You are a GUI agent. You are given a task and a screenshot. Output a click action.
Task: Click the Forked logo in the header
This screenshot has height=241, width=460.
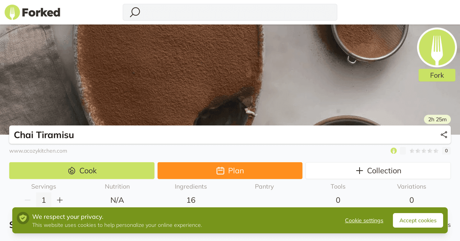pyautogui.click(x=33, y=12)
